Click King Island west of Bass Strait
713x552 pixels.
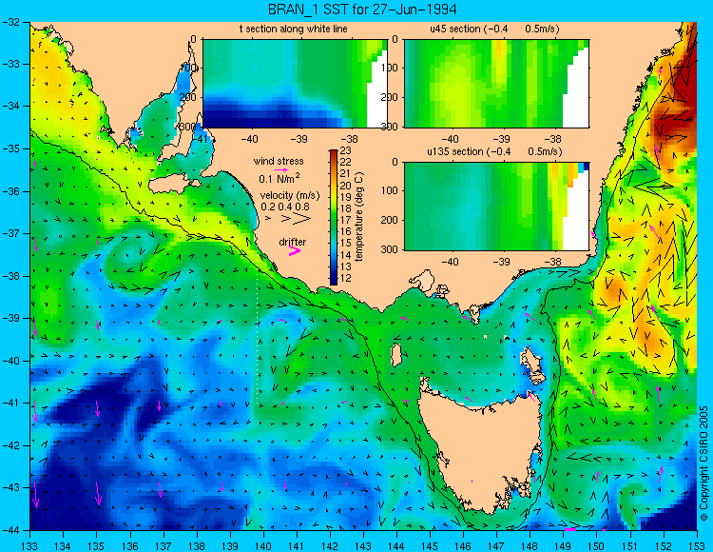pos(396,355)
